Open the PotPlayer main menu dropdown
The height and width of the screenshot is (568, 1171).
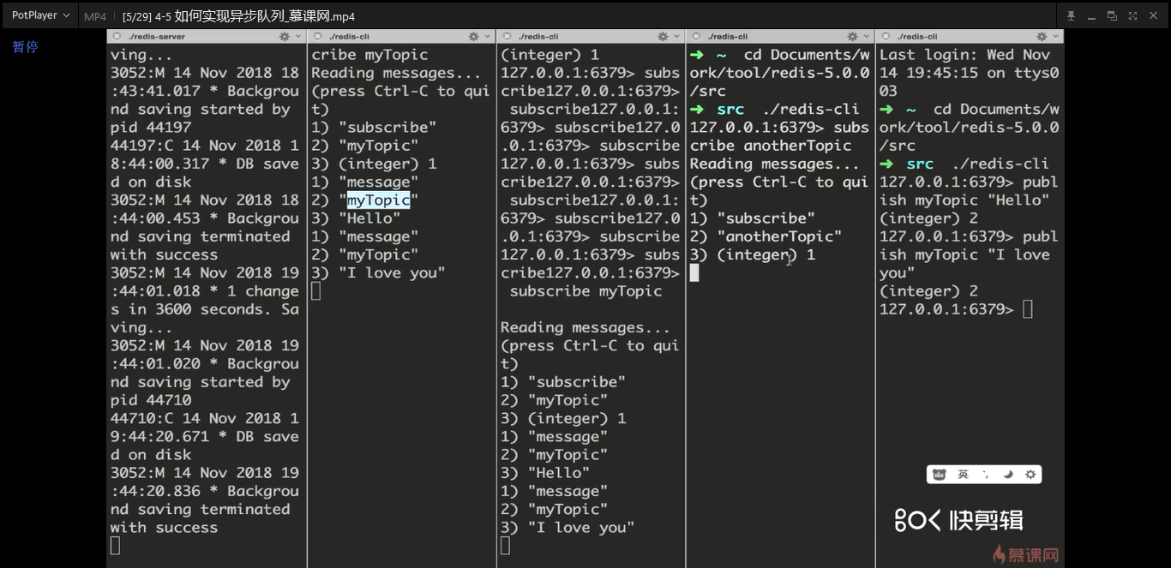[x=40, y=15]
